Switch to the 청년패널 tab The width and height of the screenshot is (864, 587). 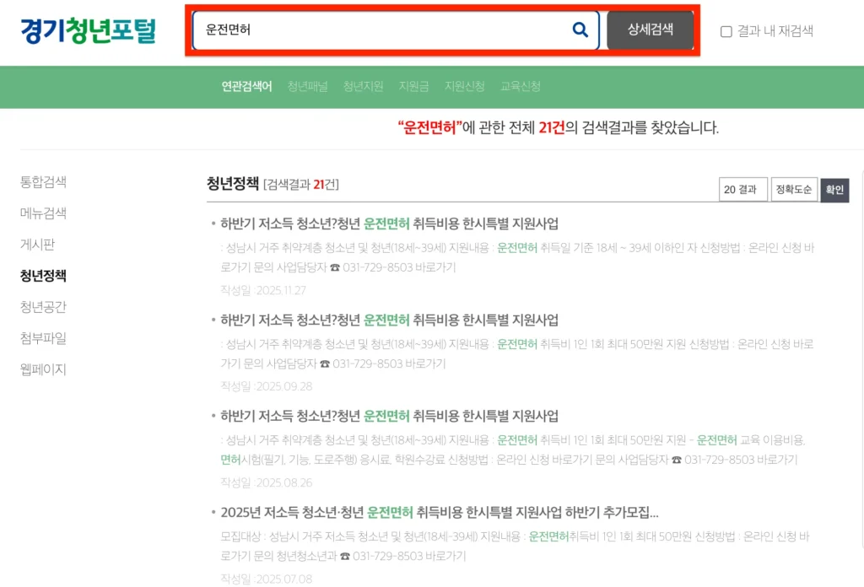tap(307, 86)
